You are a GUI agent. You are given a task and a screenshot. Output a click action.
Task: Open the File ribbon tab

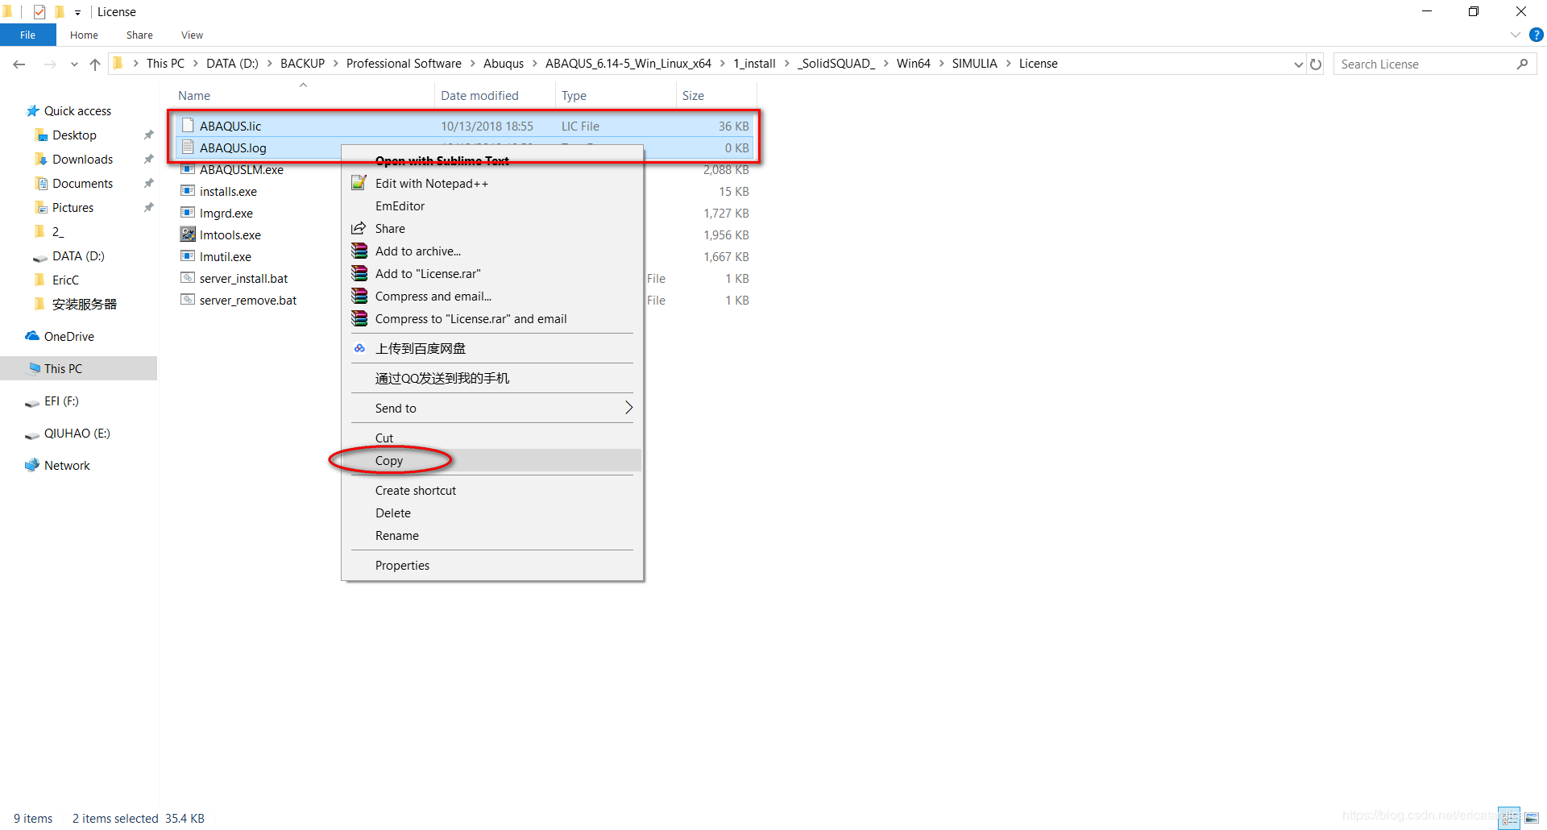[28, 35]
